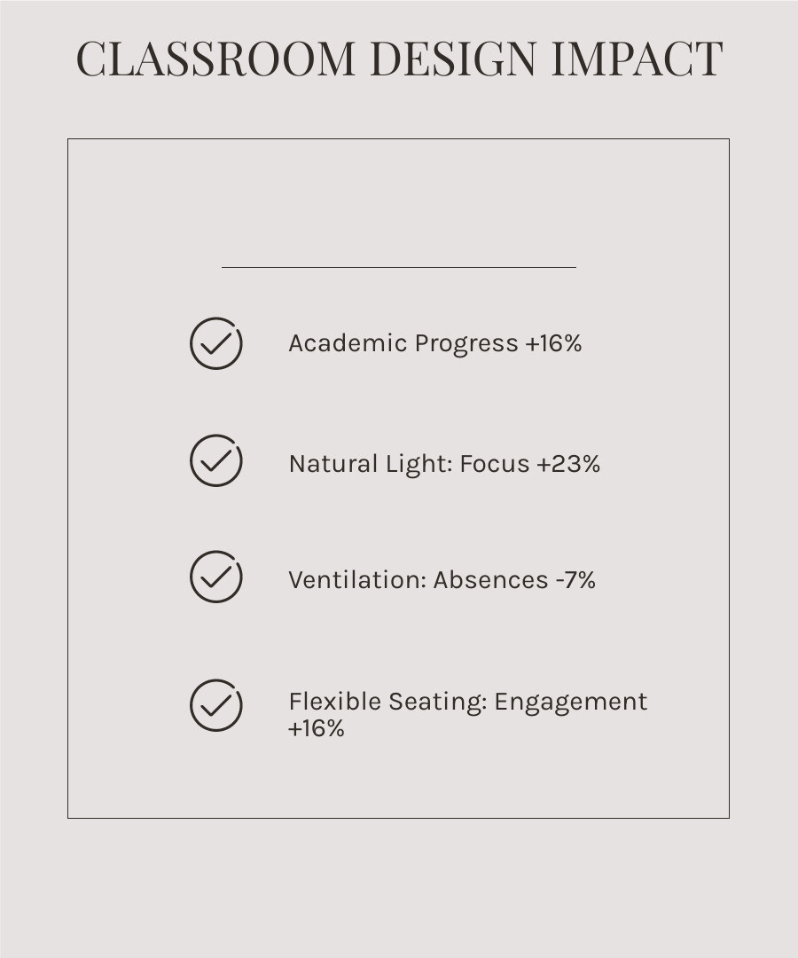This screenshot has height=958, width=798.
Task: Click the -7% figure
Action: tap(575, 580)
